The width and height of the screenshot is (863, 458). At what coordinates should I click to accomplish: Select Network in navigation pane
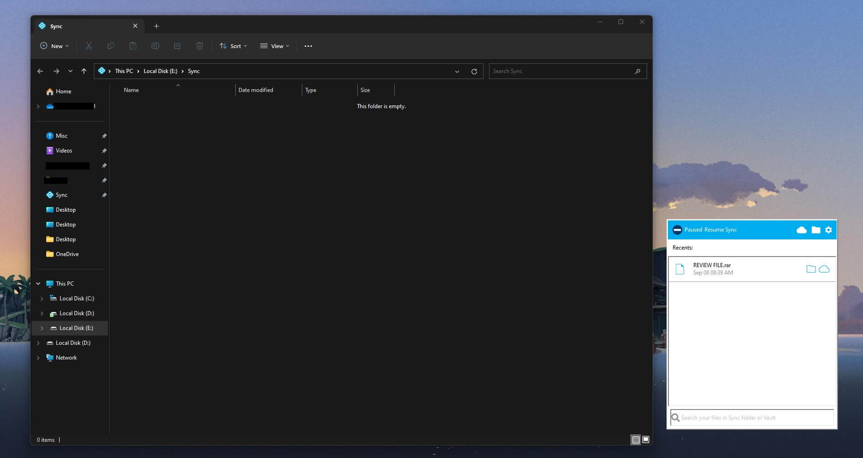coord(61,358)
